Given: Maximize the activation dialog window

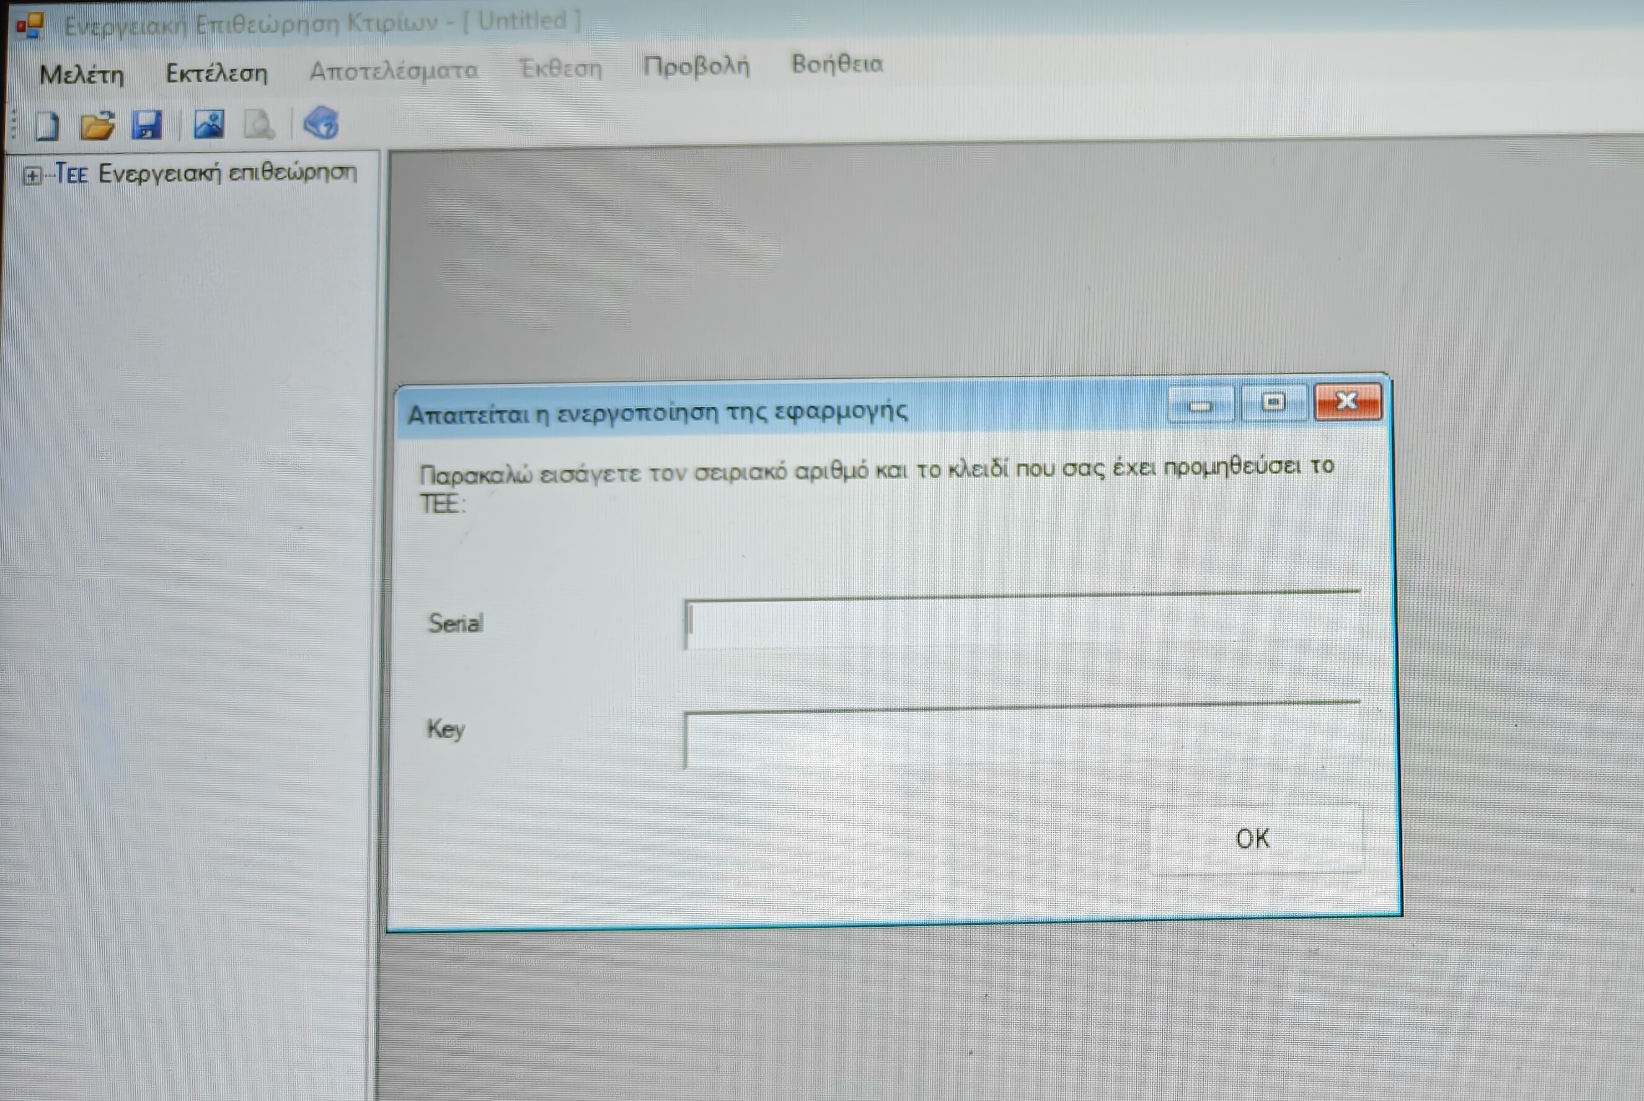Looking at the screenshot, I should coord(1273,402).
